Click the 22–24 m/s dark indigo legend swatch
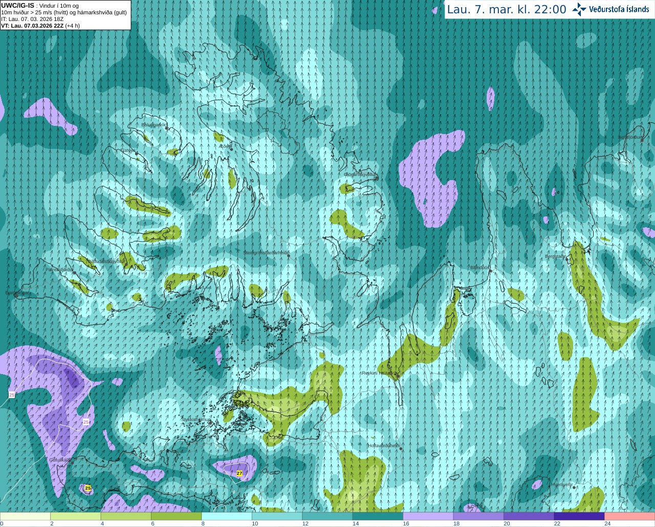The height and width of the screenshot is (527, 655). click(579, 516)
